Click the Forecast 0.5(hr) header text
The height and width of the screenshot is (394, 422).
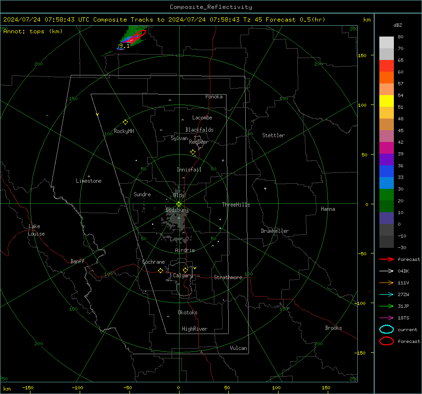point(295,20)
